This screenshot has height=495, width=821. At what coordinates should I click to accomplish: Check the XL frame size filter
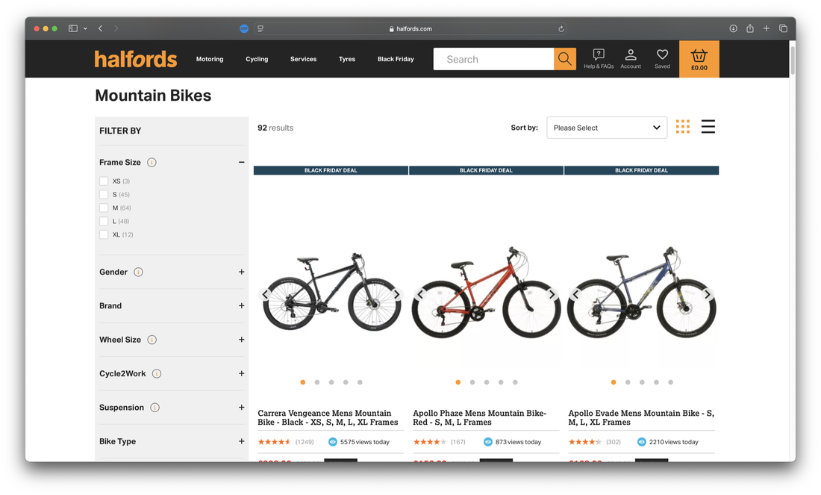tap(104, 234)
